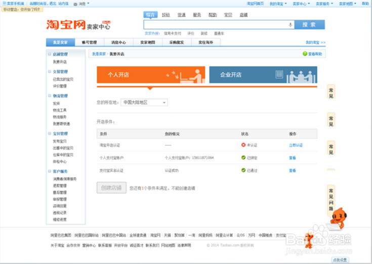372x264 pixels.
Task: Click the orange mascot customer-service helper
Action: 338,218
